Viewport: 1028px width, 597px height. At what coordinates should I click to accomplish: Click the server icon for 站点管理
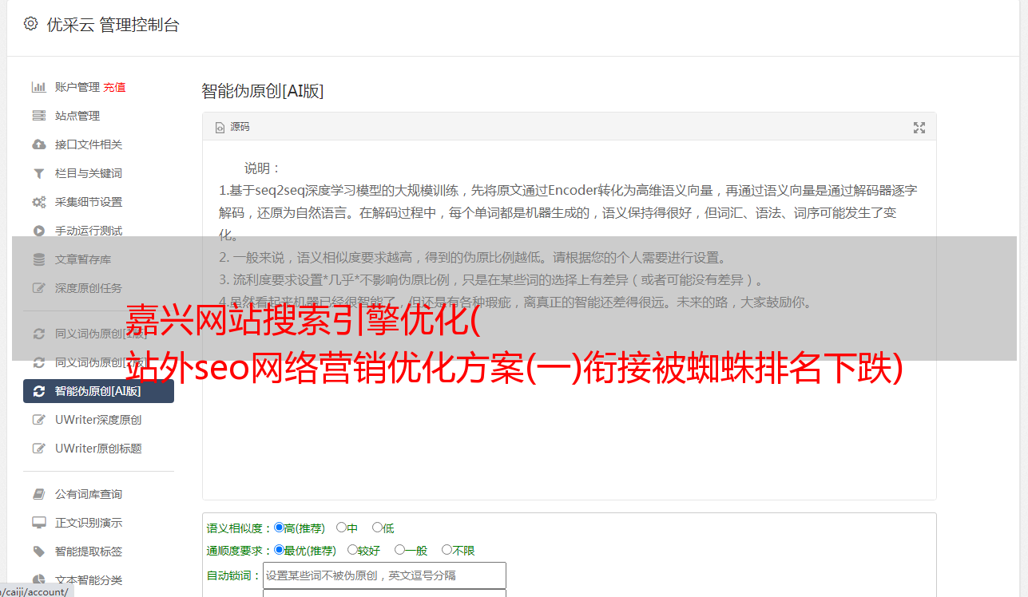(x=38, y=116)
